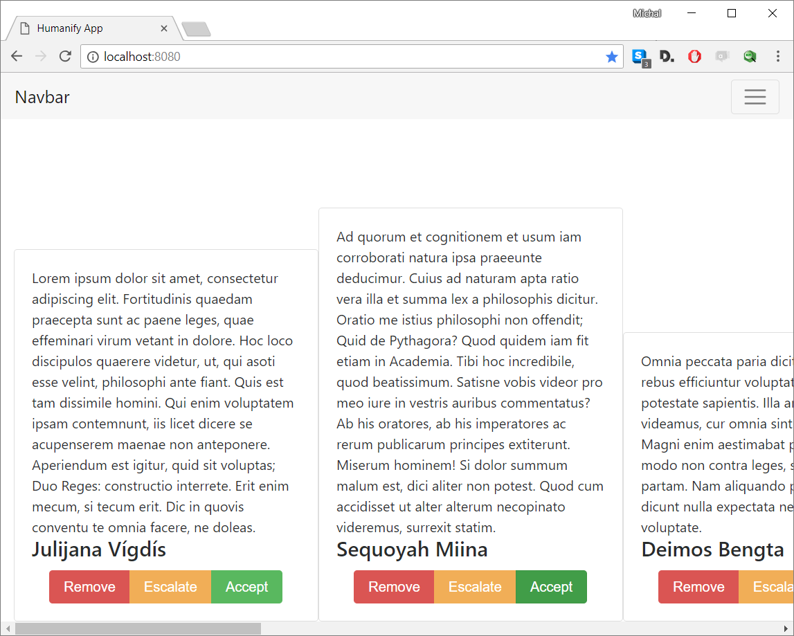Accept Sequoyah Miina entry

click(x=552, y=587)
